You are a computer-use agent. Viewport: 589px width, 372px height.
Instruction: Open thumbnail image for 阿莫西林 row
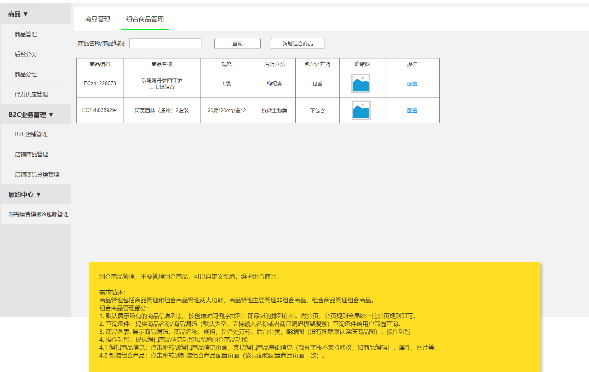(361, 110)
